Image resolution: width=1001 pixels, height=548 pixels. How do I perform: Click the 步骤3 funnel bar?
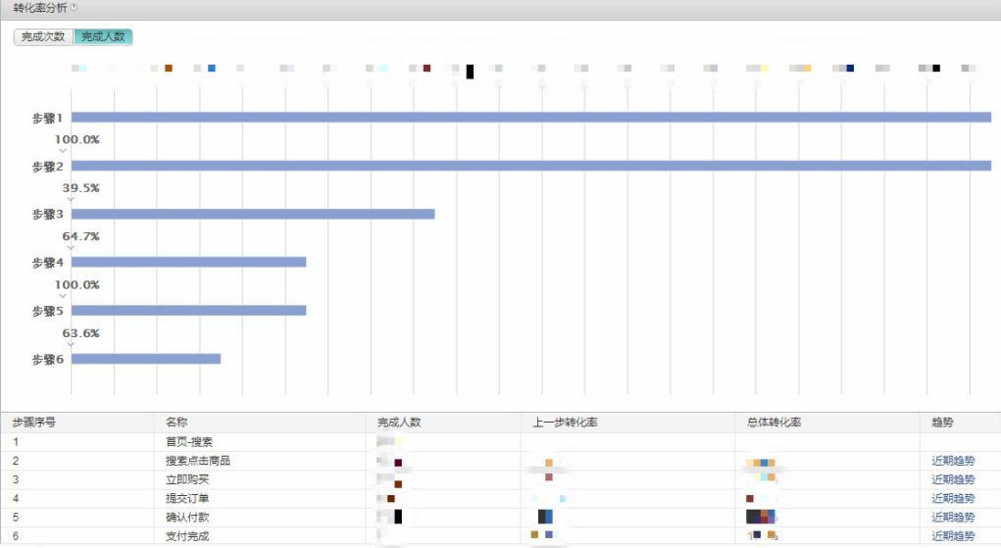click(252, 214)
